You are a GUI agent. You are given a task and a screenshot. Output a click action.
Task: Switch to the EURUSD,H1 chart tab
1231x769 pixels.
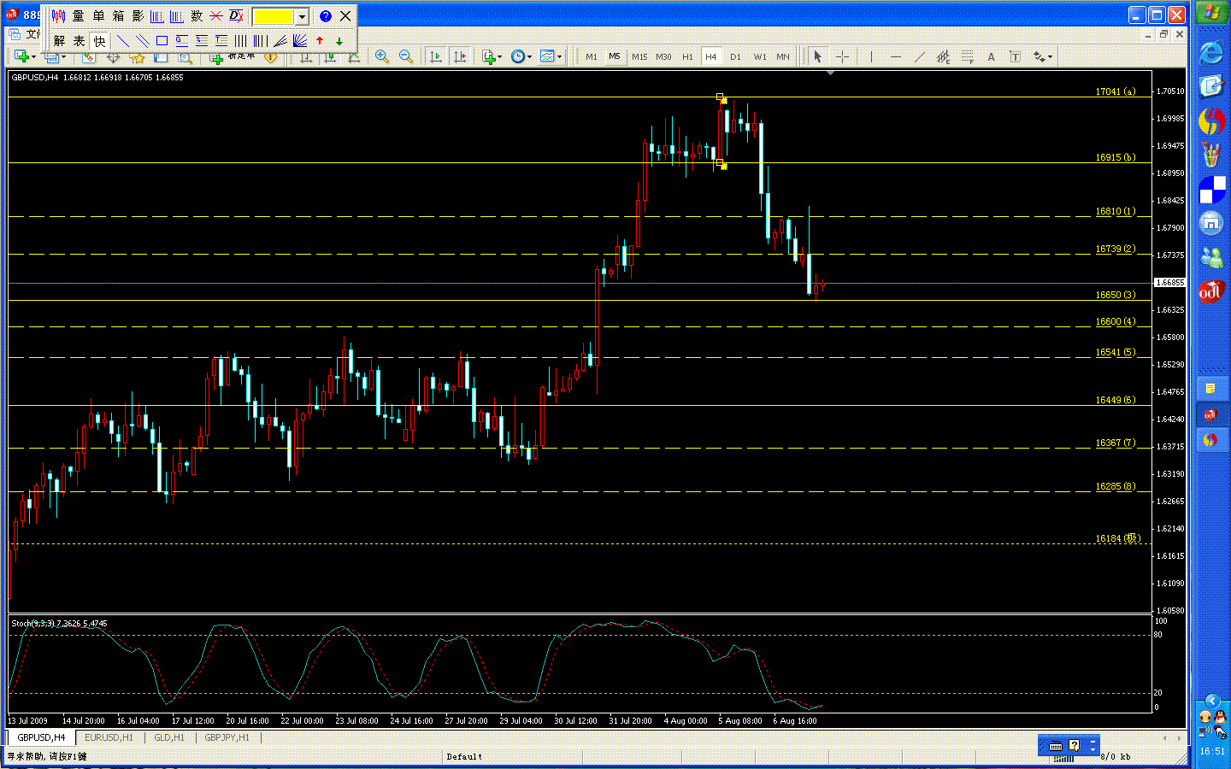[x=109, y=737]
